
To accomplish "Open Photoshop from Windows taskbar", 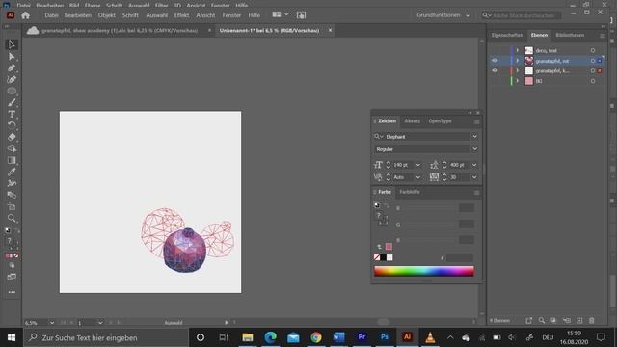I will point(385,337).
